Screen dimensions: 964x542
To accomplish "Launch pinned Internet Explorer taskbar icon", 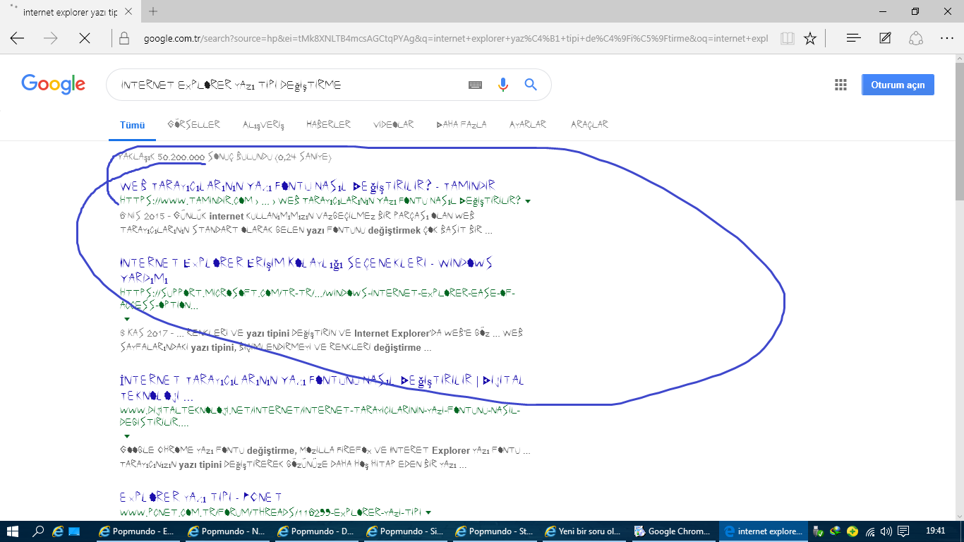I will coord(58,531).
